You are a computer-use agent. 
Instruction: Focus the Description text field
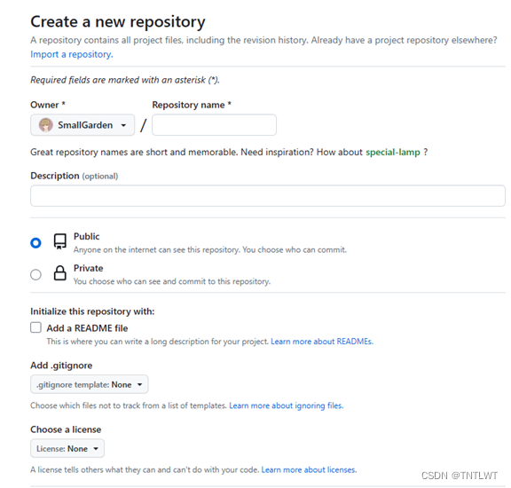click(x=268, y=195)
